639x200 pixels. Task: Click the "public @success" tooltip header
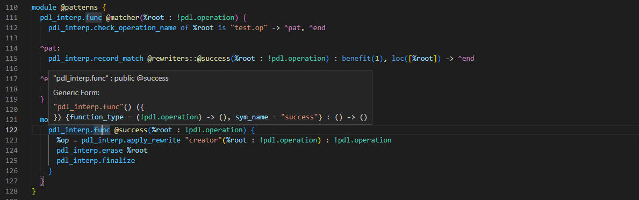pos(141,78)
